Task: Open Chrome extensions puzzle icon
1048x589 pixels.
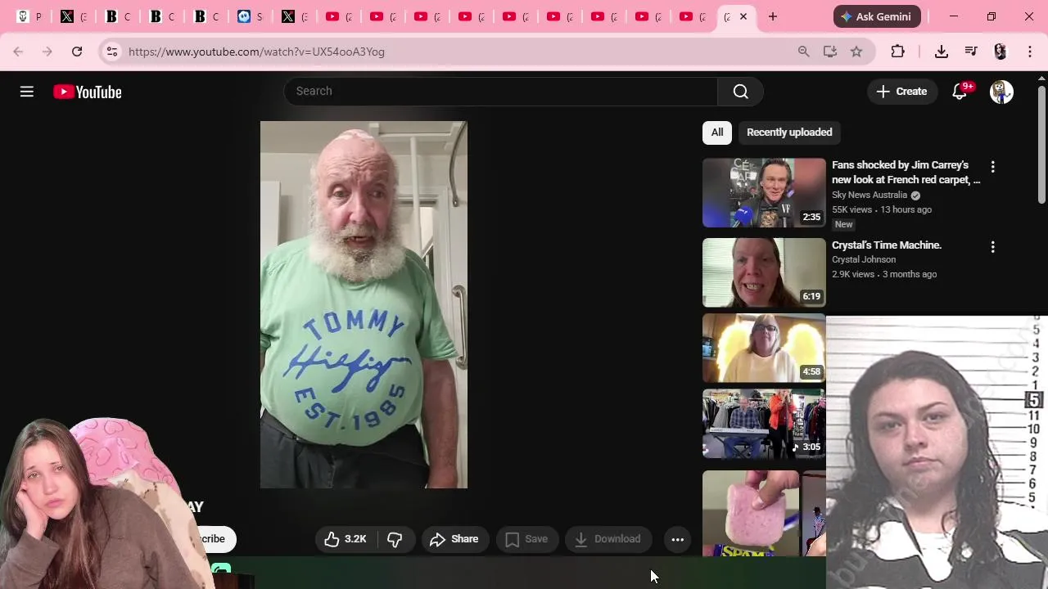Action: (x=898, y=52)
